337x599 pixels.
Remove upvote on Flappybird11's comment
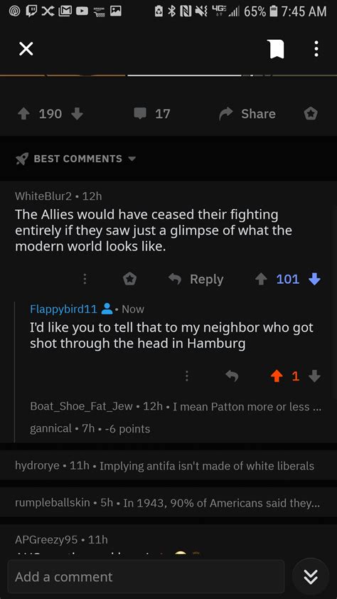(x=276, y=376)
